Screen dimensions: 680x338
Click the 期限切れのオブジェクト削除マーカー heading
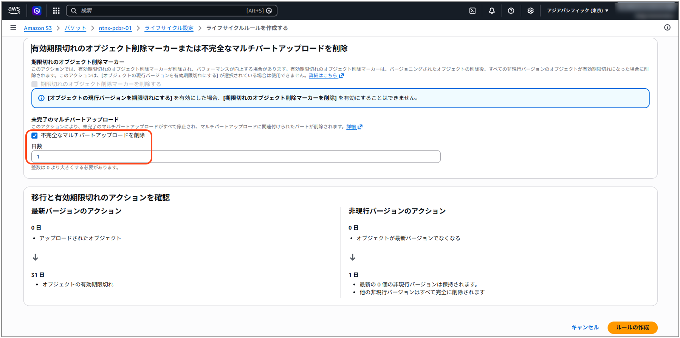click(78, 62)
